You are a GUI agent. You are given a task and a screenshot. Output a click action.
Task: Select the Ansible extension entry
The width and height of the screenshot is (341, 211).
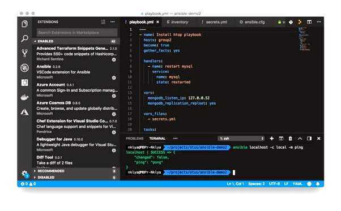(x=76, y=72)
